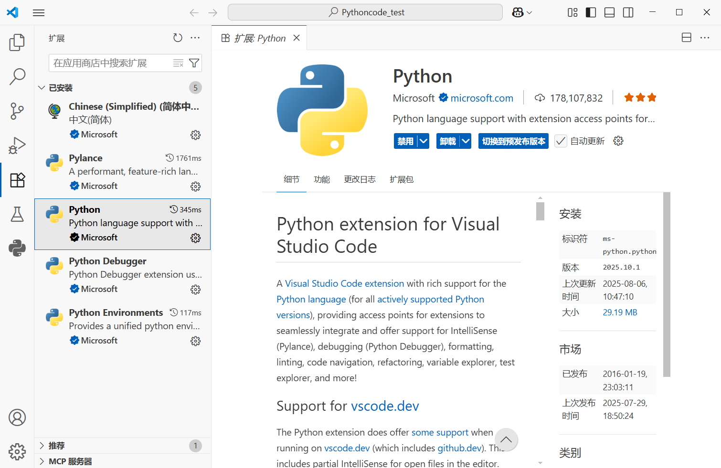Viewport: 721px width, 468px height.
Task: Clear extensions search results icon
Action: 178,63
